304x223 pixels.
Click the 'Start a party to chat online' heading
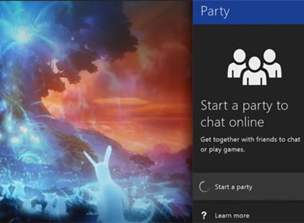pos(244,114)
